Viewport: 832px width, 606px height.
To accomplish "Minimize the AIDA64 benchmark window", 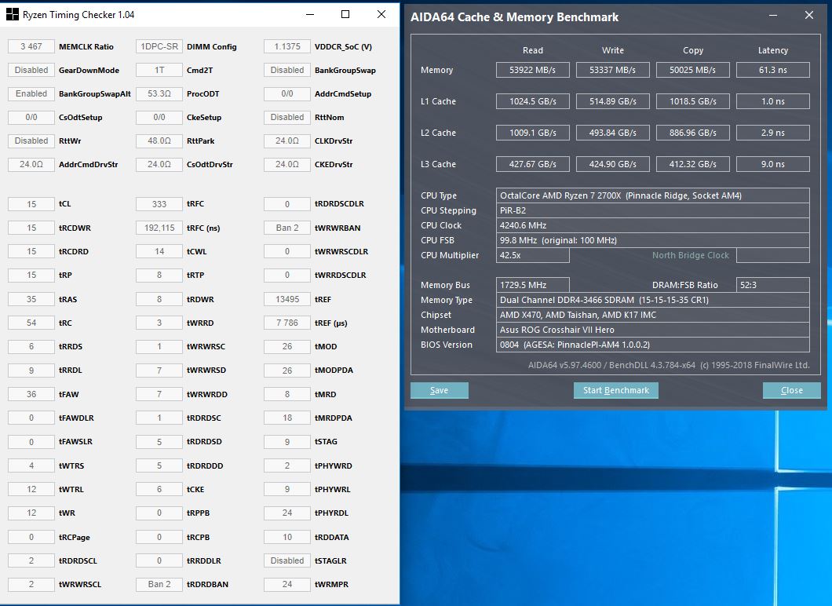I will [x=773, y=16].
